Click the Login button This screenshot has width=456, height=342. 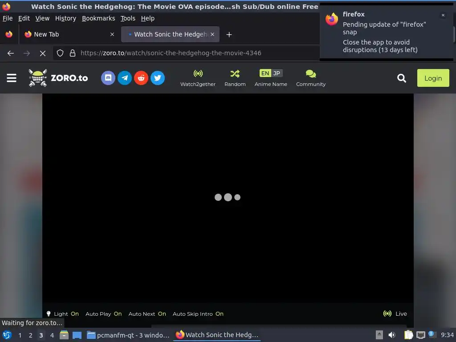(433, 78)
